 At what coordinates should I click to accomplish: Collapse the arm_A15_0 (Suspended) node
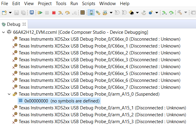9,94
